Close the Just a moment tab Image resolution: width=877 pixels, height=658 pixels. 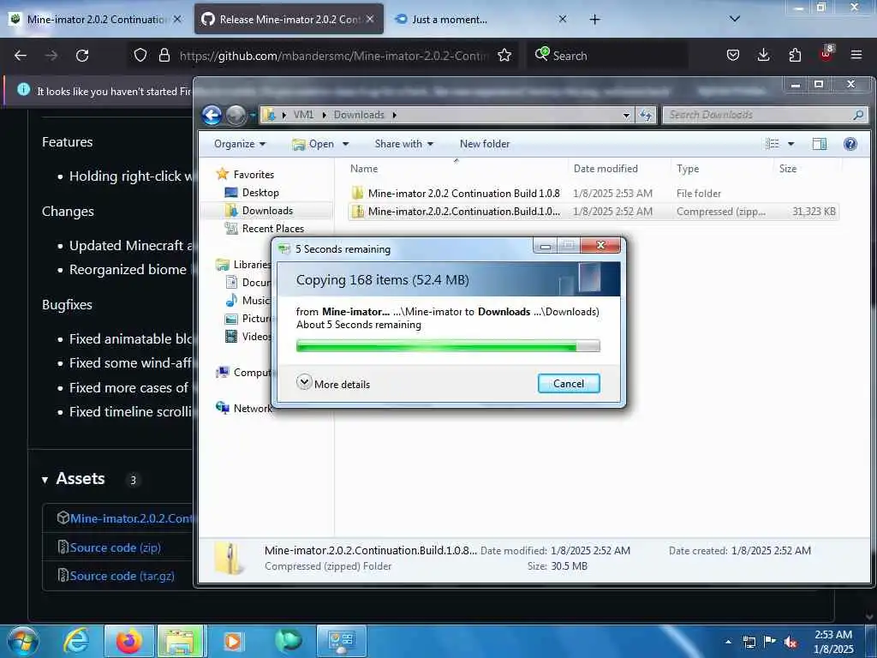coord(562,20)
